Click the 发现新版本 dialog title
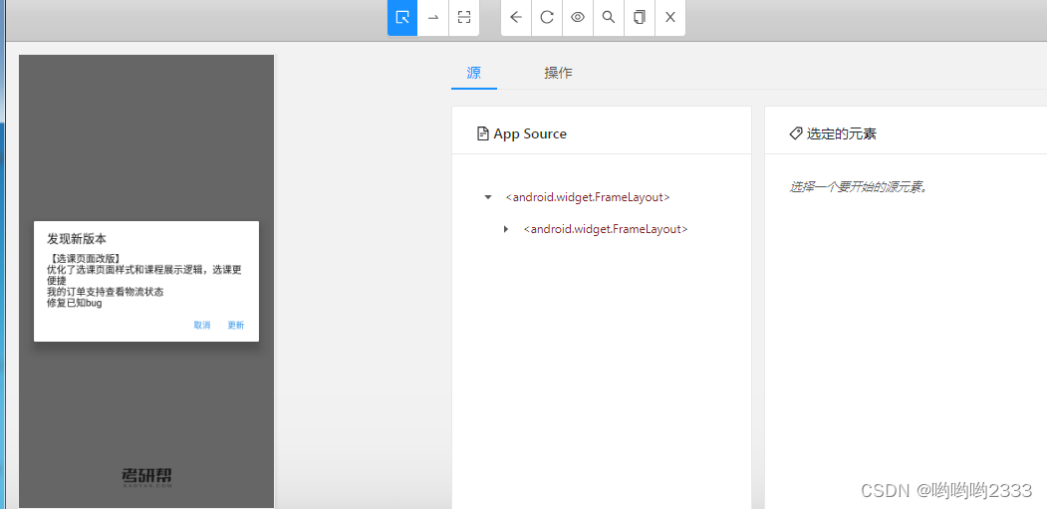Screen dimensions: 1047x509 (77, 238)
